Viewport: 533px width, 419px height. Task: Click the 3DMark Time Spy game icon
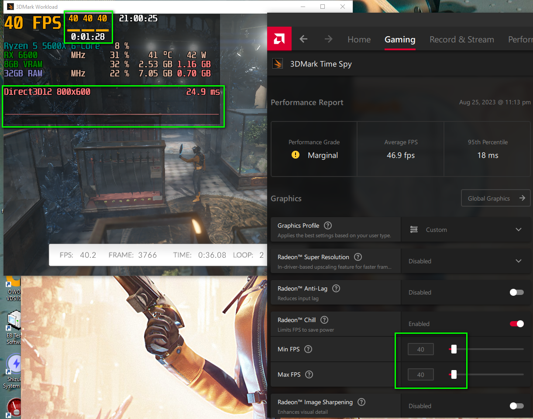tap(278, 64)
